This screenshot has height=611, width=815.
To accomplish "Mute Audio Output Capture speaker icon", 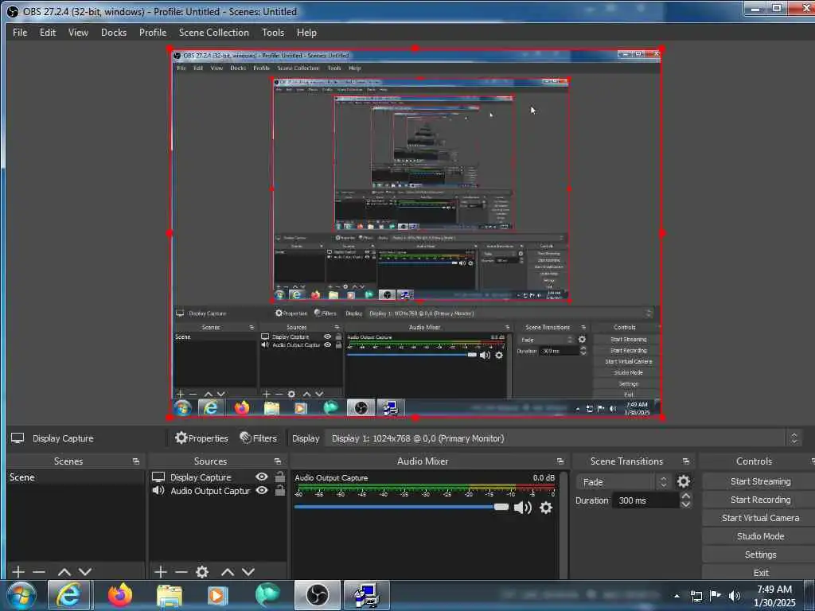I will pyautogui.click(x=522, y=508).
